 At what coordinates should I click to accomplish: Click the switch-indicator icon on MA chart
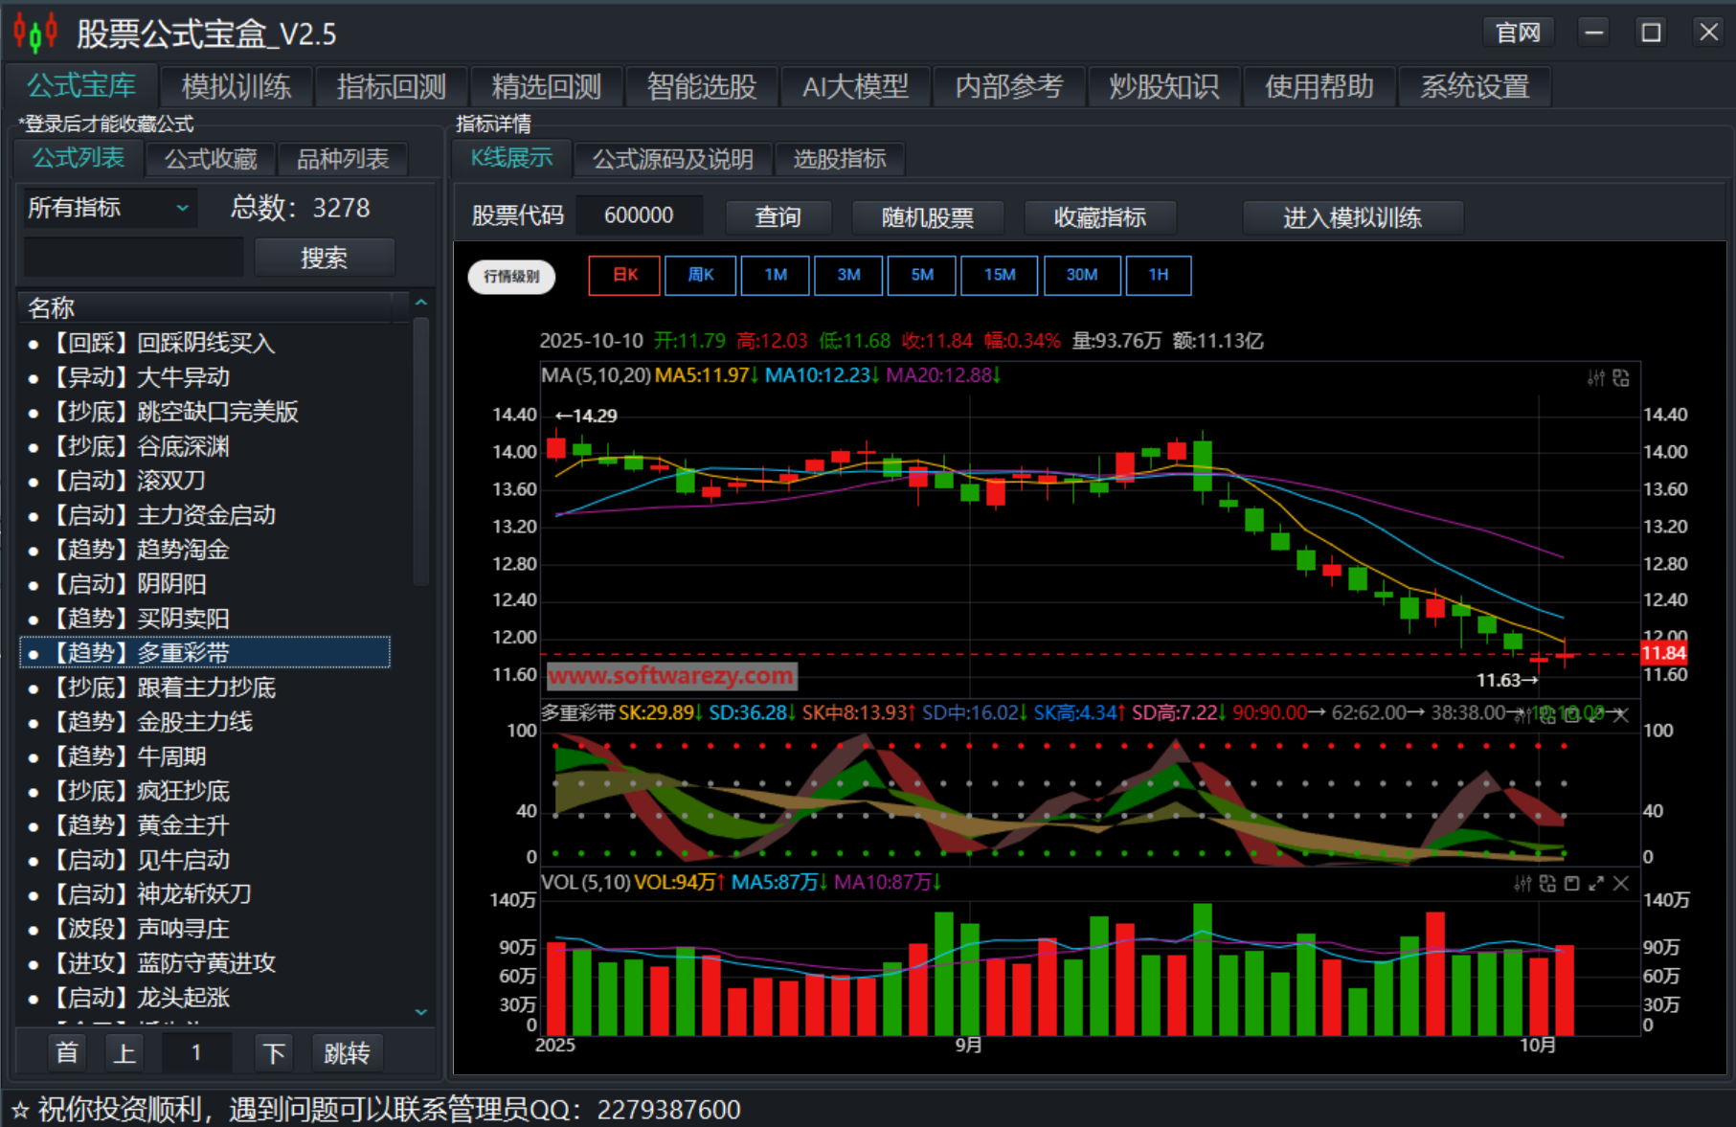[x=1620, y=378]
